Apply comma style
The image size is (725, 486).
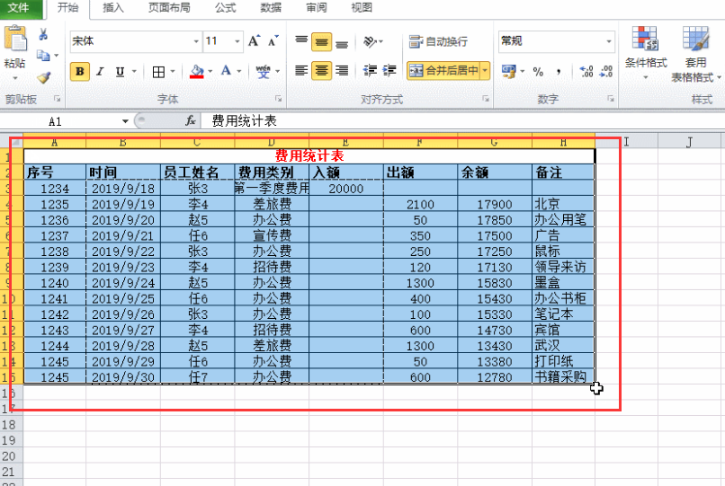[x=559, y=72]
